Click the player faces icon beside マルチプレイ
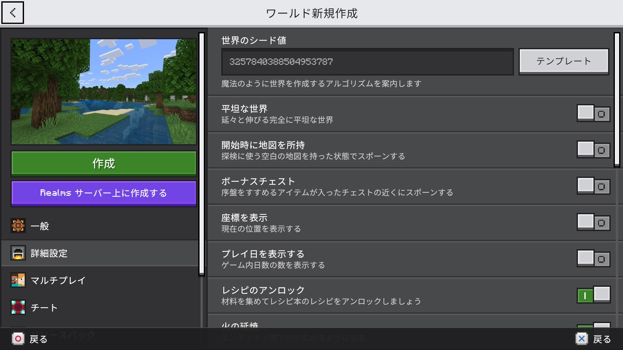 pos(18,280)
